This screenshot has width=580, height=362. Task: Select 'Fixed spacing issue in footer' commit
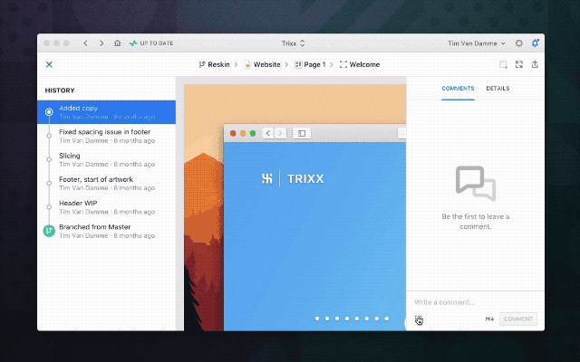pos(107,136)
